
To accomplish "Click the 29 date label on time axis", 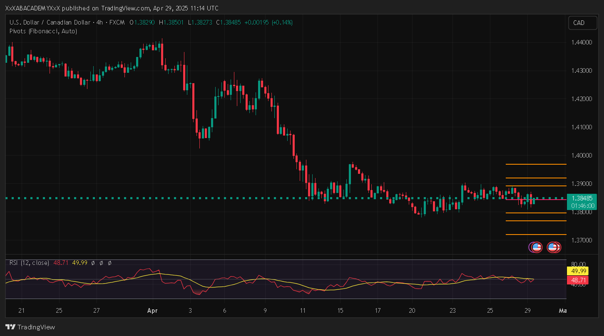I will 527,311.
